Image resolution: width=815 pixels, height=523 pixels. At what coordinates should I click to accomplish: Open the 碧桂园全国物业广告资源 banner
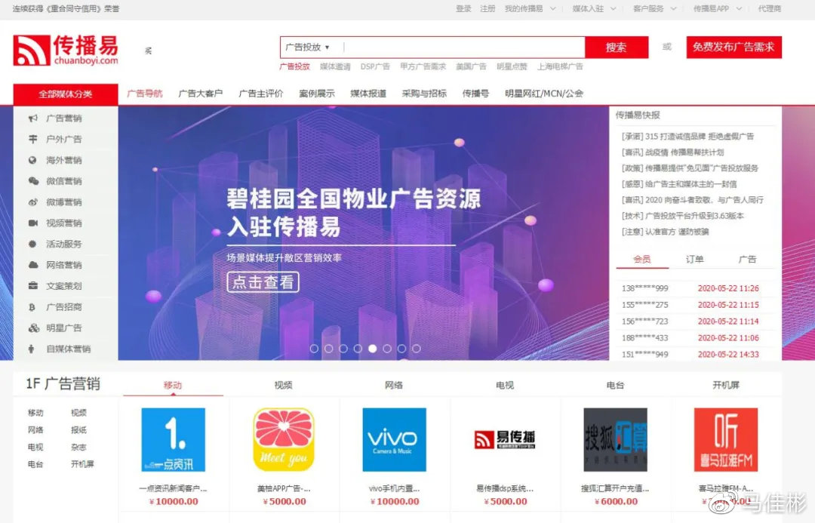point(363,233)
